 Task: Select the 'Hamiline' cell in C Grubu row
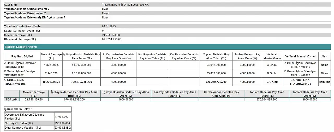point(324,82)
